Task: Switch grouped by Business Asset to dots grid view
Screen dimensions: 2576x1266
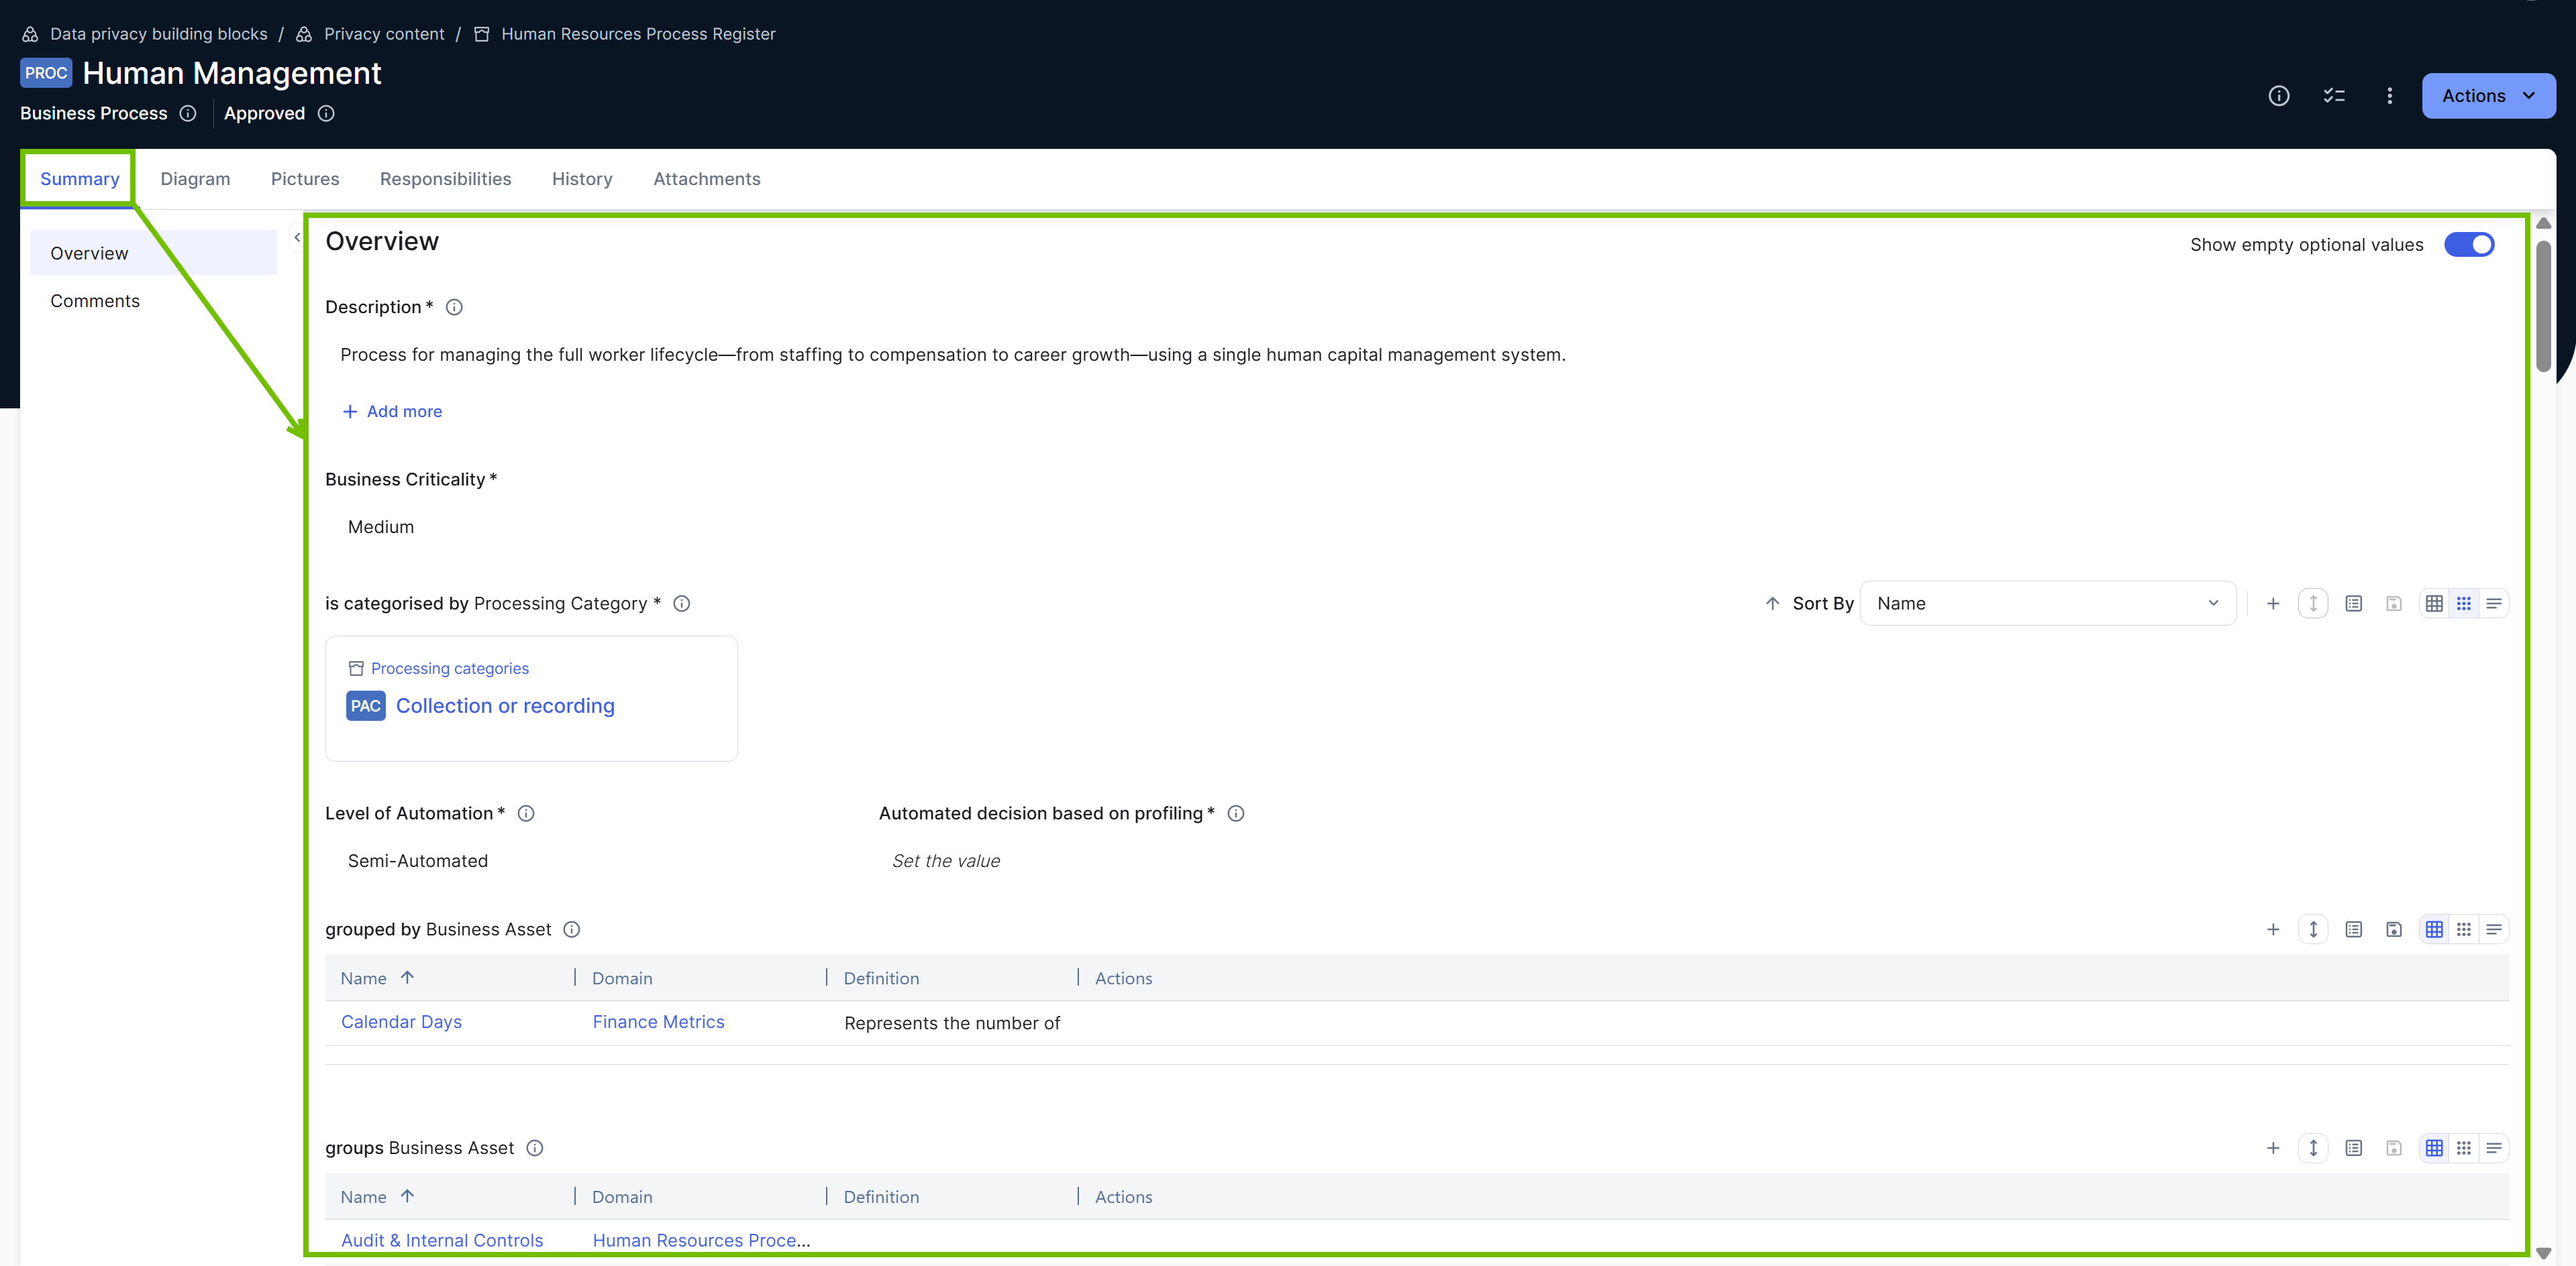Action: 2464,928
